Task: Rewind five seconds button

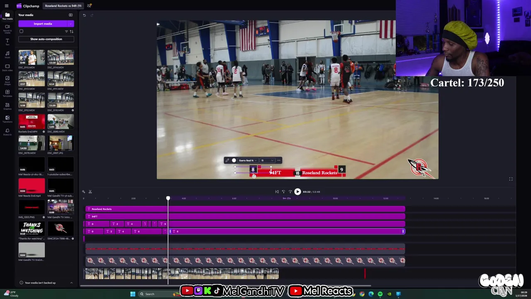Action: [283, 192]
